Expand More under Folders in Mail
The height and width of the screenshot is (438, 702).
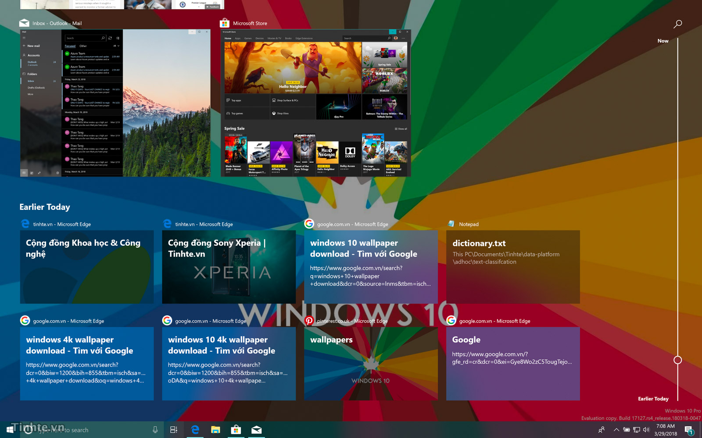(30, 94)
